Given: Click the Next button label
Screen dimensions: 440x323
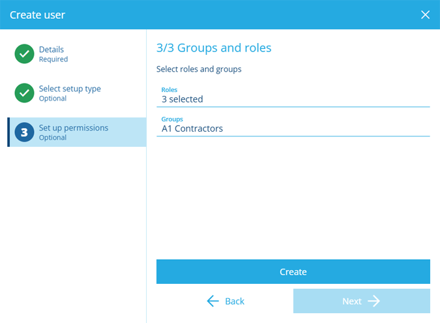Looking at the screenshot, I should pos(352,301).
